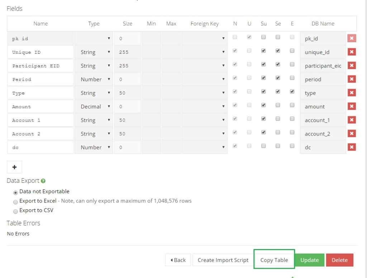Open Type dropdown for pk id row
The height and width of the screenshot is (278, 367).
(x=94, y=38)
